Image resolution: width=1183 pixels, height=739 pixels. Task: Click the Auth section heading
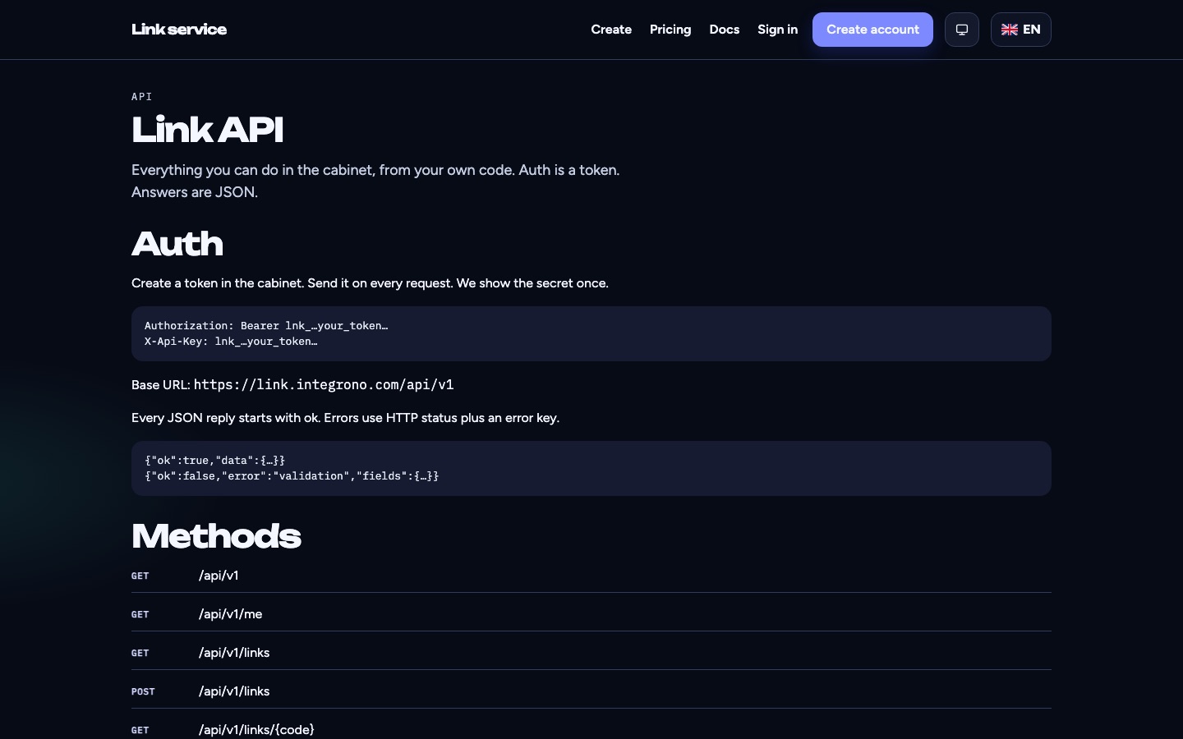tap(177, 244)
